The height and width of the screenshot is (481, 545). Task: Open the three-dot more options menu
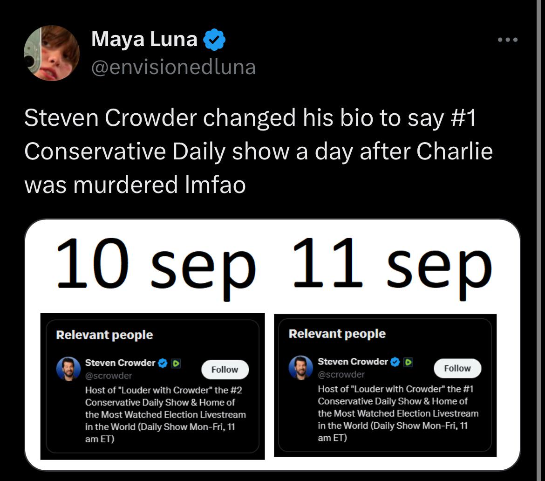507,40
